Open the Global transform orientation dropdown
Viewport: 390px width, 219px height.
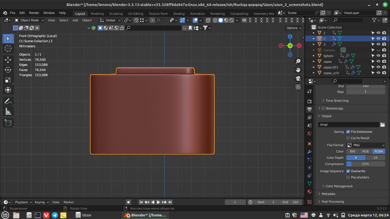[x=110, y=20]
